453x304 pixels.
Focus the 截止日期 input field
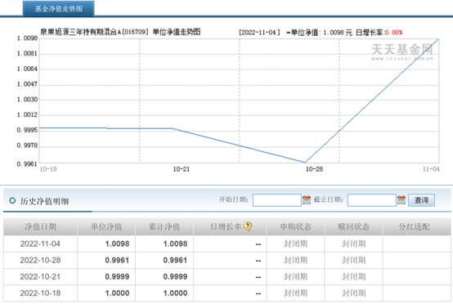pyautogui.click(x=371, y=200)
